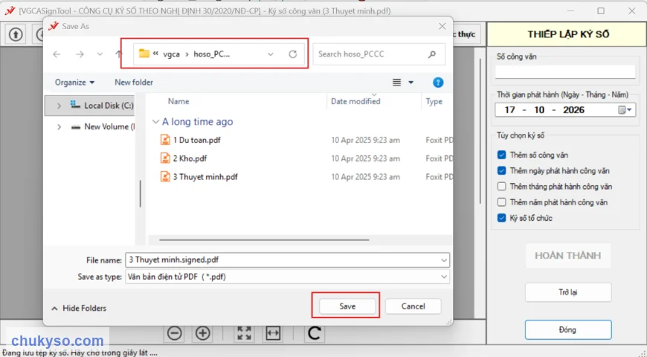The width and height of the screenshot is (647, 357).
Task: Open the calendar icon in date field
Action: tap(622, 110)
